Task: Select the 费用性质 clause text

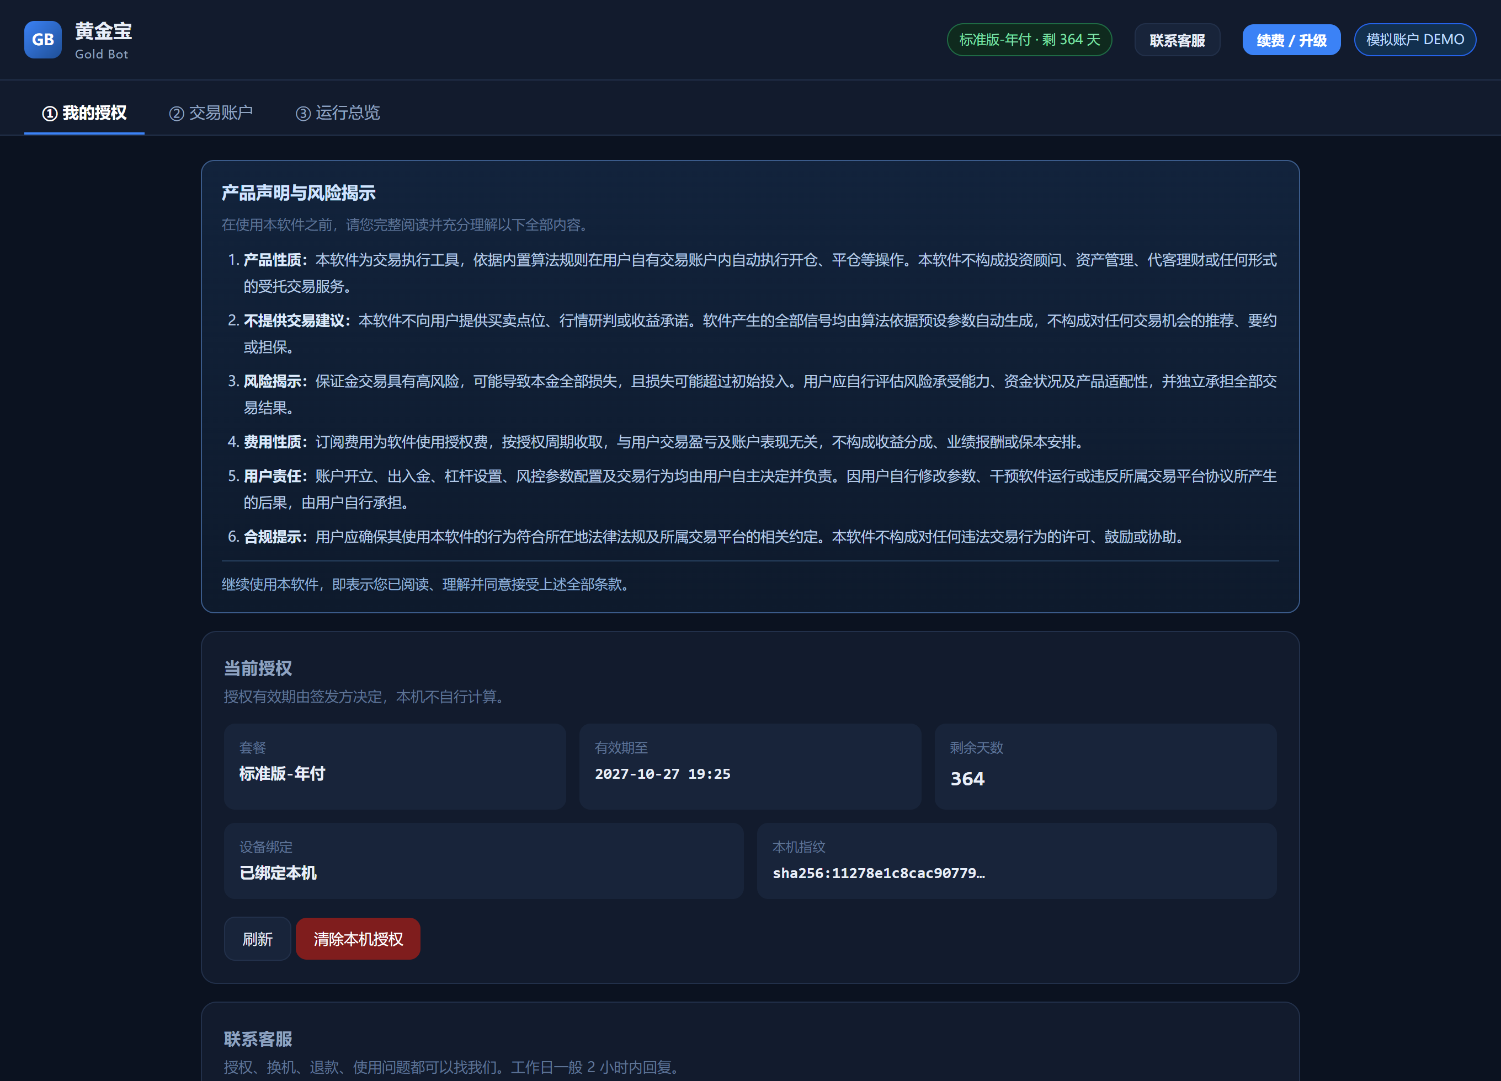Action: (x=664, y=442)
